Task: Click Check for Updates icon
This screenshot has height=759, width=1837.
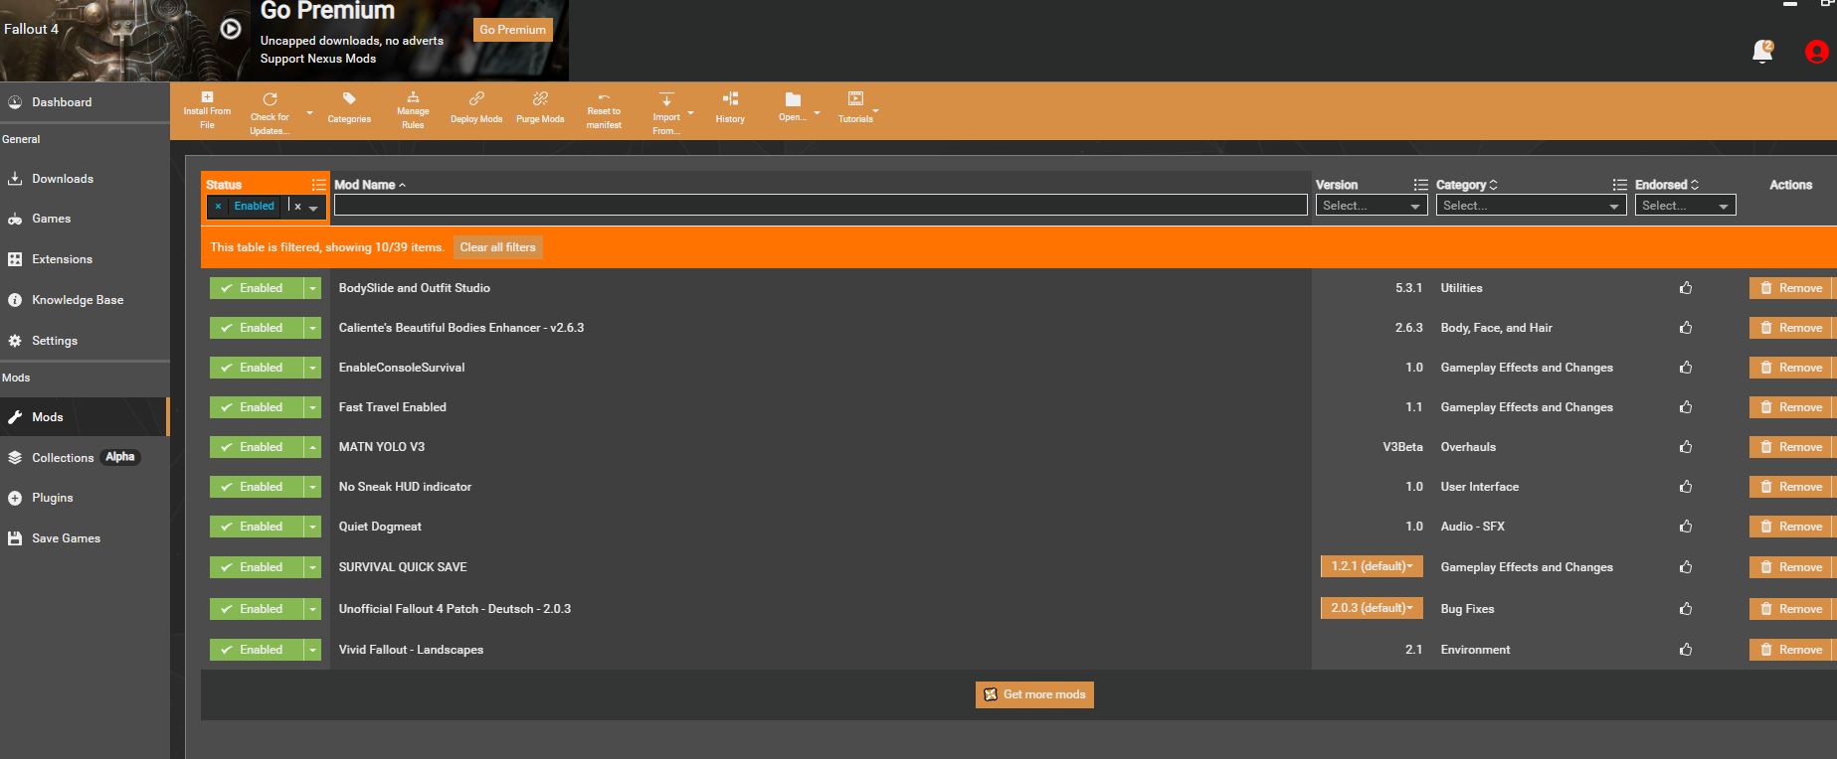Action: (270, 99)
